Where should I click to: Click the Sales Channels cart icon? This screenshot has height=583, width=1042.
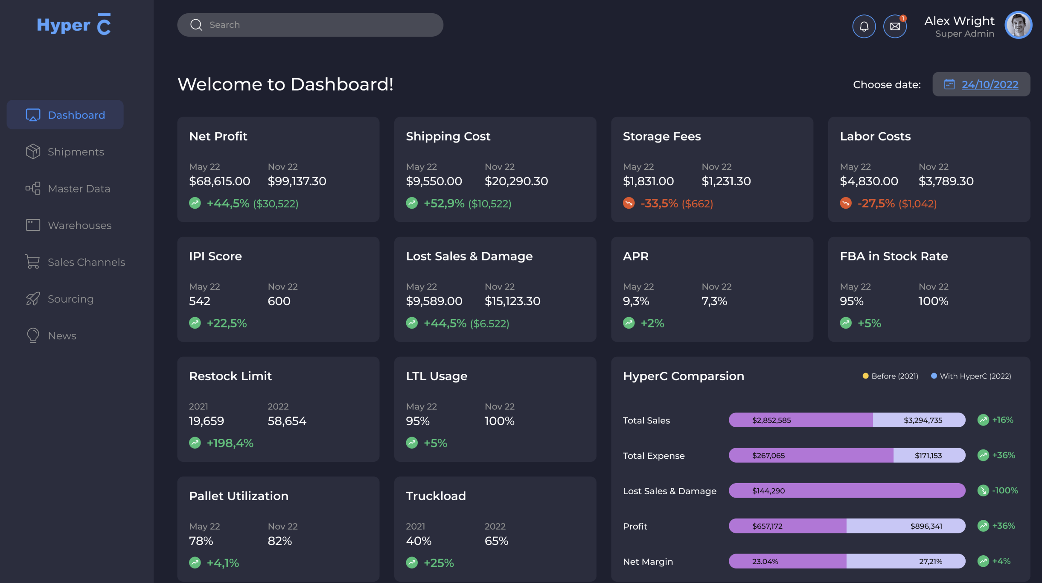click(33, 262)
